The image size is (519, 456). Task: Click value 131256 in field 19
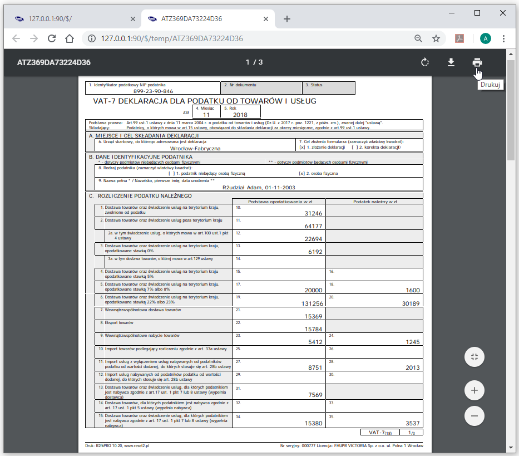312,303
